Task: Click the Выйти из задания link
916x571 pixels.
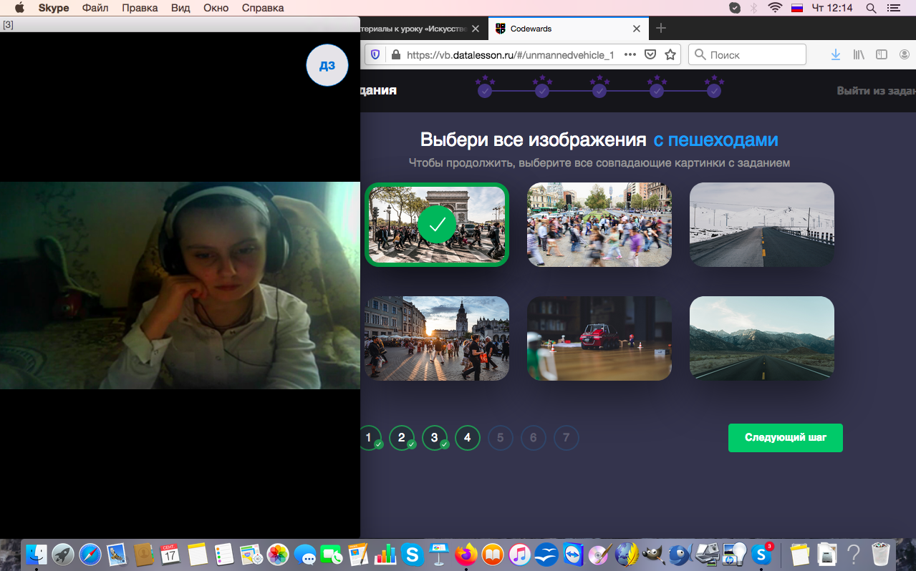Action: (876, 91)
